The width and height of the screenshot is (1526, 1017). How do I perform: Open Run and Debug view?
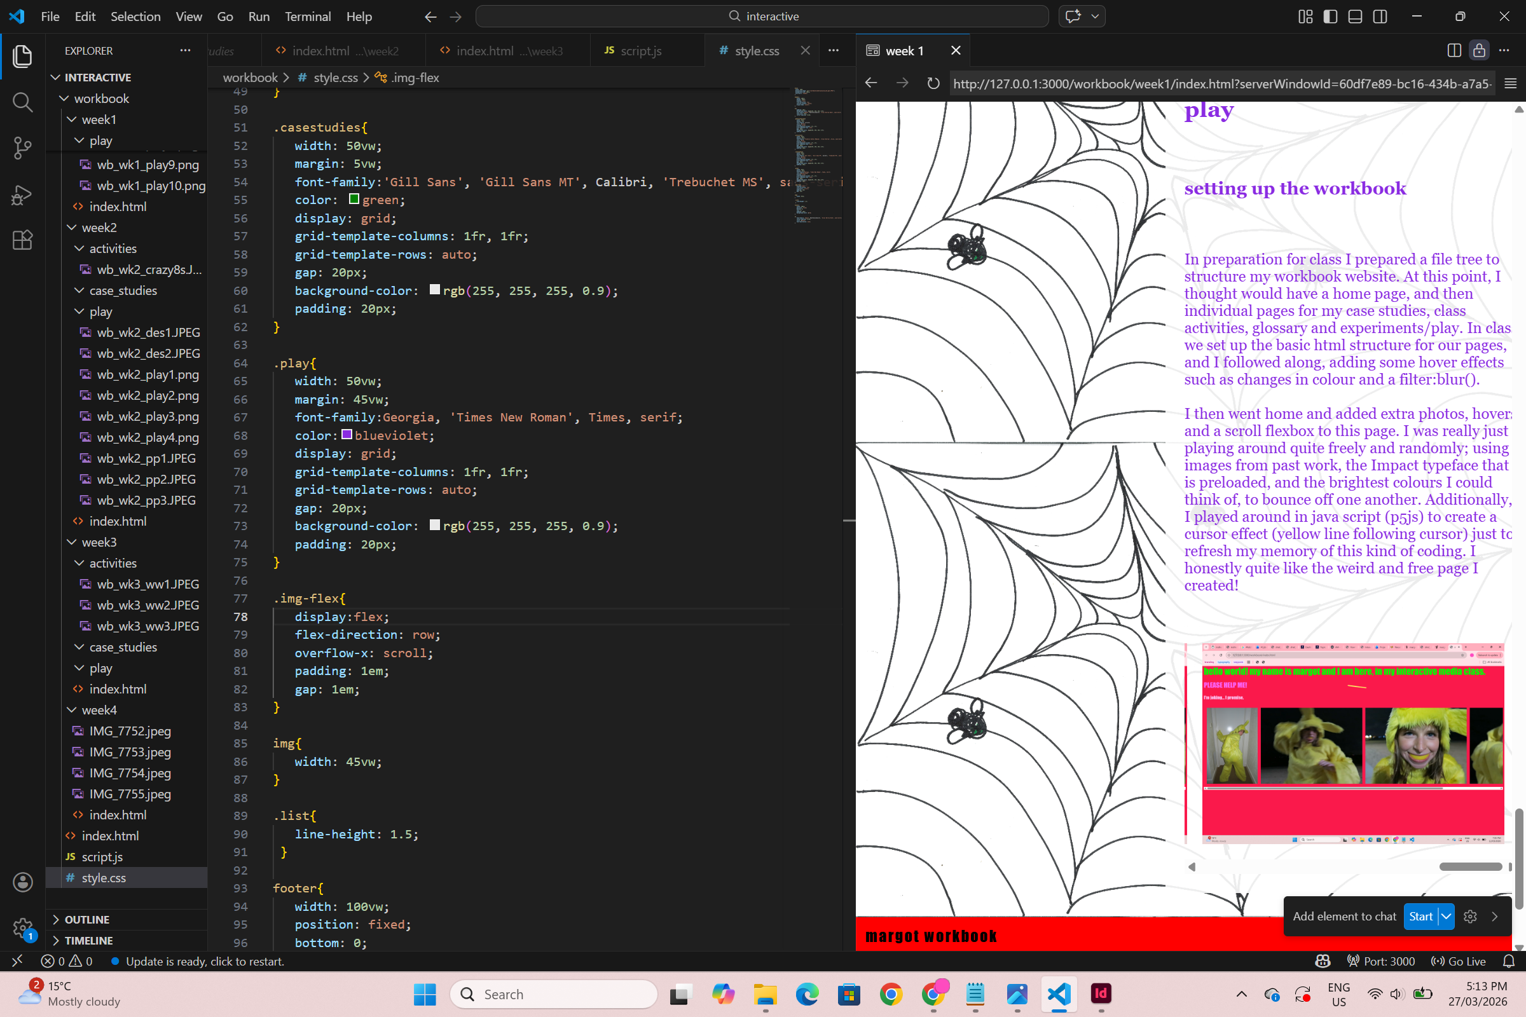click(22, 194)
